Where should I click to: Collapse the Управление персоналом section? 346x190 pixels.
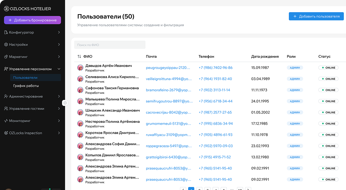[x=59, y=69]
